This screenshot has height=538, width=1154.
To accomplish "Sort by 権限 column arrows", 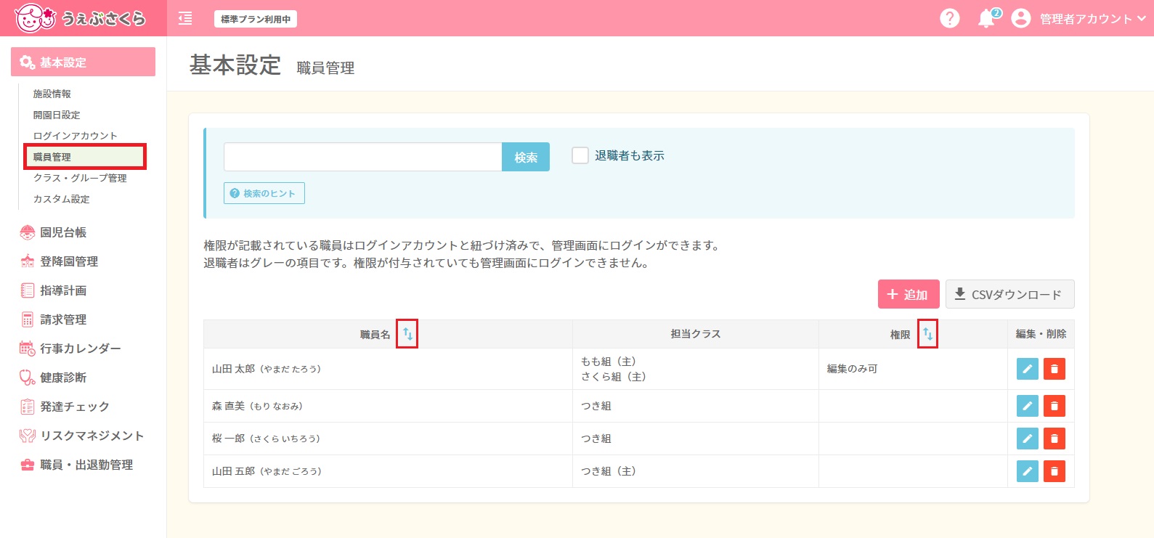I will click(927, 334).
